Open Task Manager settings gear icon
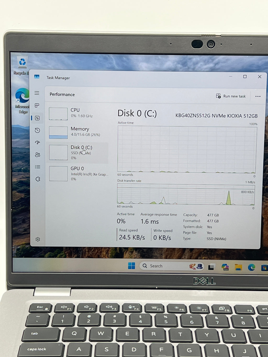268x357 pixels. click(x=38, y=239)
